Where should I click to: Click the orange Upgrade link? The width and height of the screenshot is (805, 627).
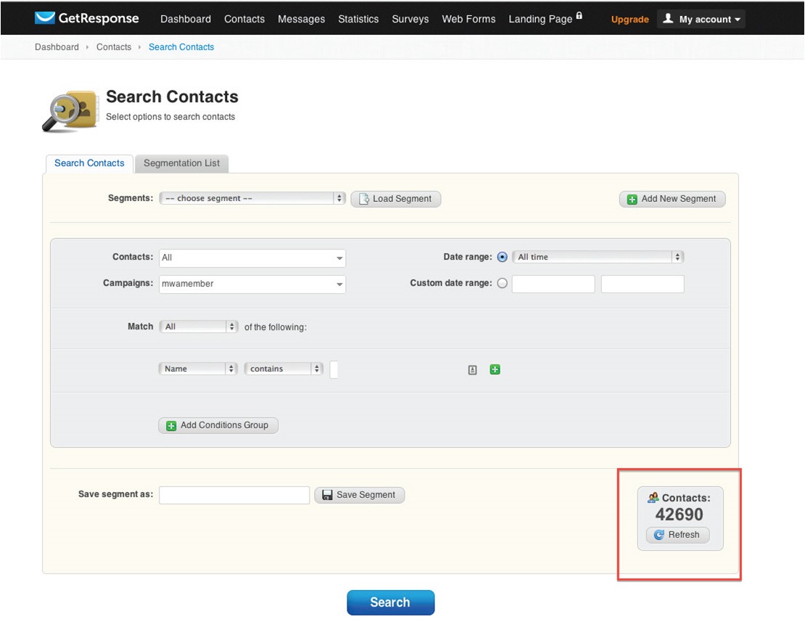(630, 20)
